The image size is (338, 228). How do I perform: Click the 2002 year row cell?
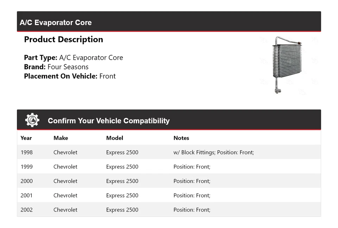click(x=26, y=210)
